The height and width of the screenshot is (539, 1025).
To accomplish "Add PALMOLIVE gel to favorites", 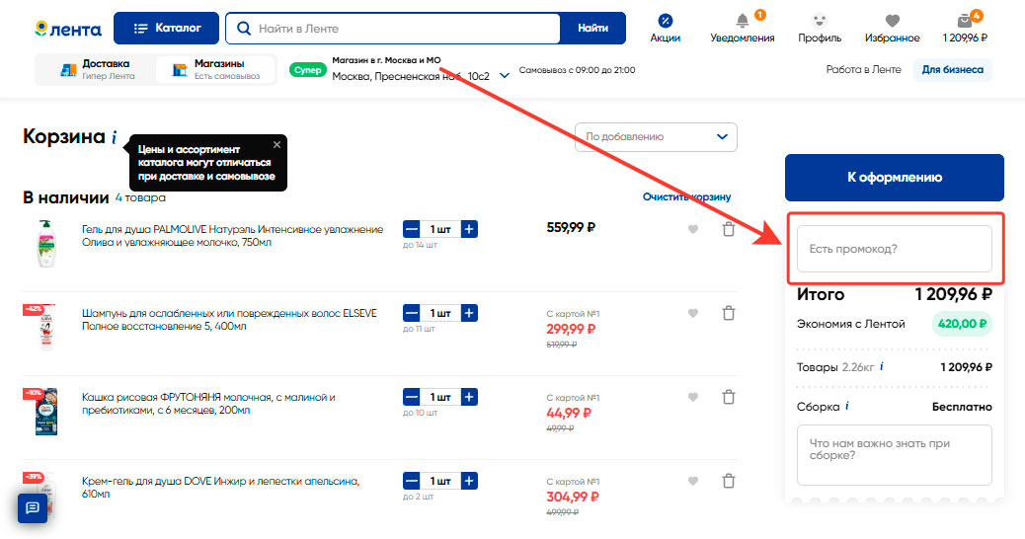I will coord(693,229).
